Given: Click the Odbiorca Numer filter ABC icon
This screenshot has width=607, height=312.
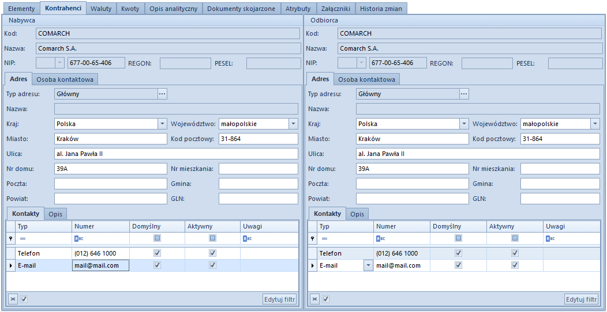Looking at the screenshot, I should point(381,239).
